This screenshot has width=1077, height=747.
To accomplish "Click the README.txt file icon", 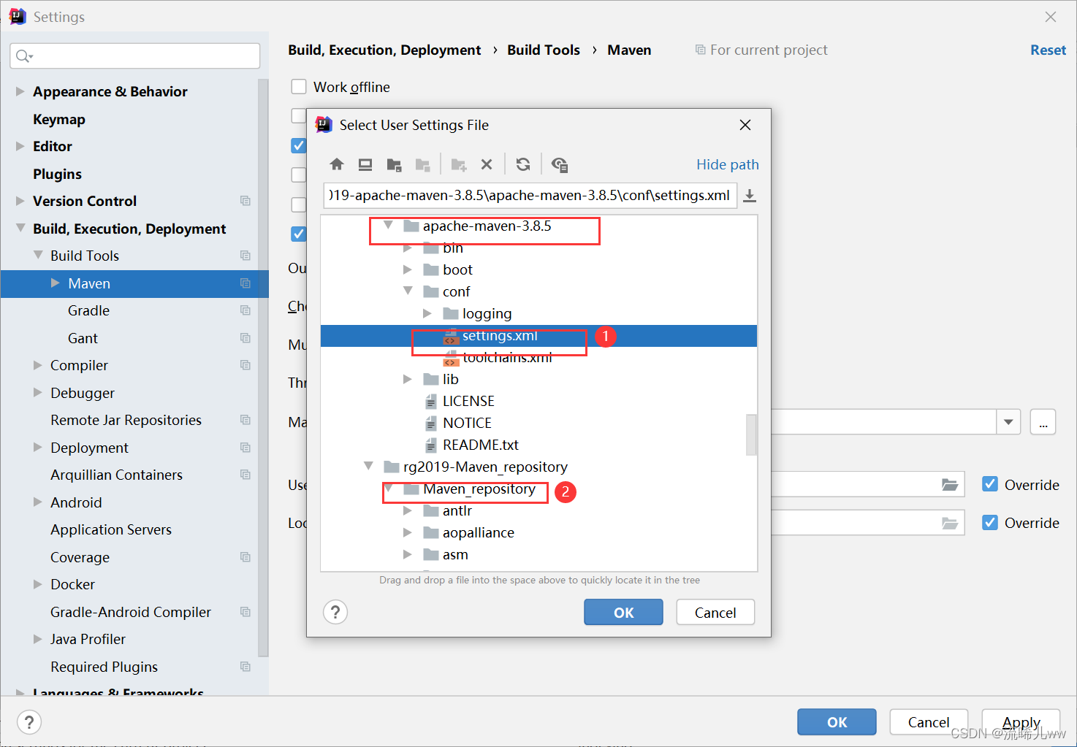I will [431, 445].
